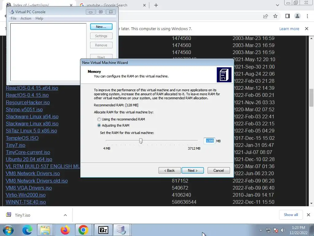314x236 pixels.
Task: Open ReactOS-0.4.15.iso link
Action: pos(27,95)
